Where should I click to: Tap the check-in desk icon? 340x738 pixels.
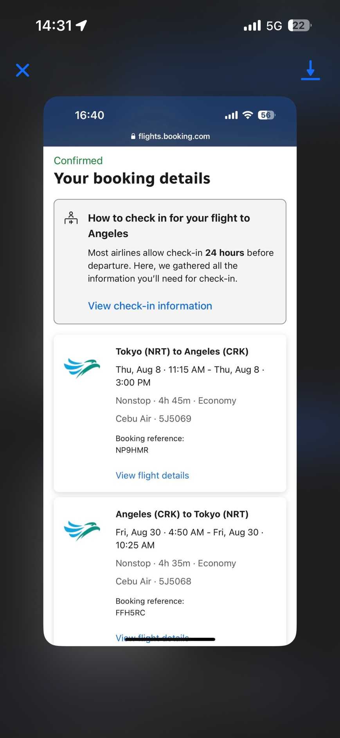(x=71, y=218)
